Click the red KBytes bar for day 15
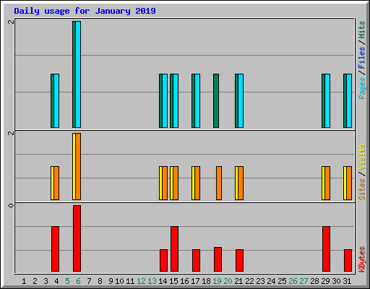 click(x=174, y=249)
